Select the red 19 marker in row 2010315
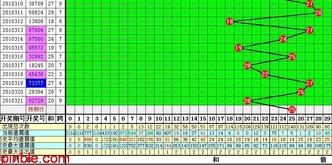 point(238,48)
